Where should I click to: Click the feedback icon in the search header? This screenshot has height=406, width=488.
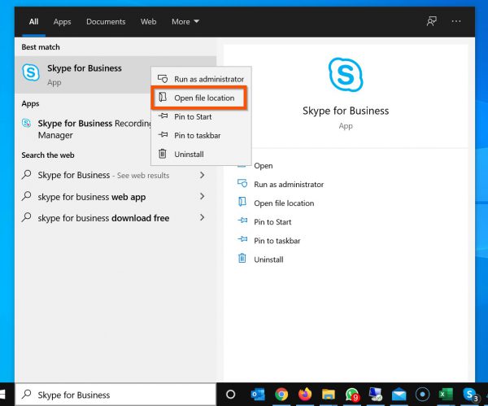[x=432, y=22]
